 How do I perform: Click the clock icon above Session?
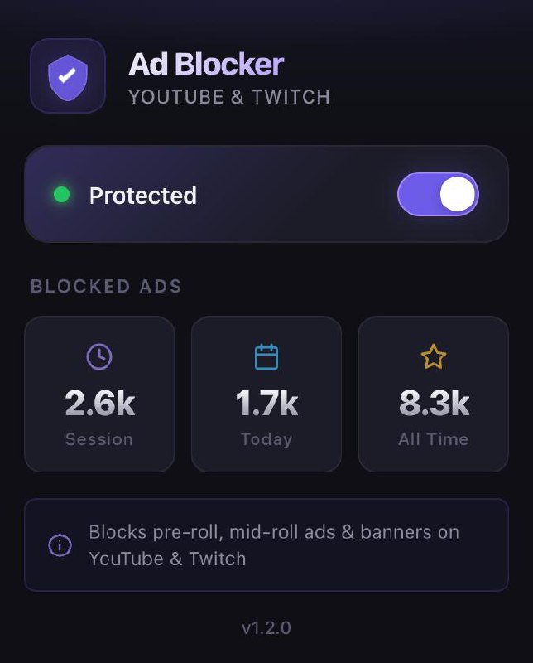(x=99, y=356)
